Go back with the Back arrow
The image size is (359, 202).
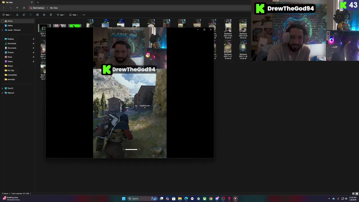click(x=4, y=8)
